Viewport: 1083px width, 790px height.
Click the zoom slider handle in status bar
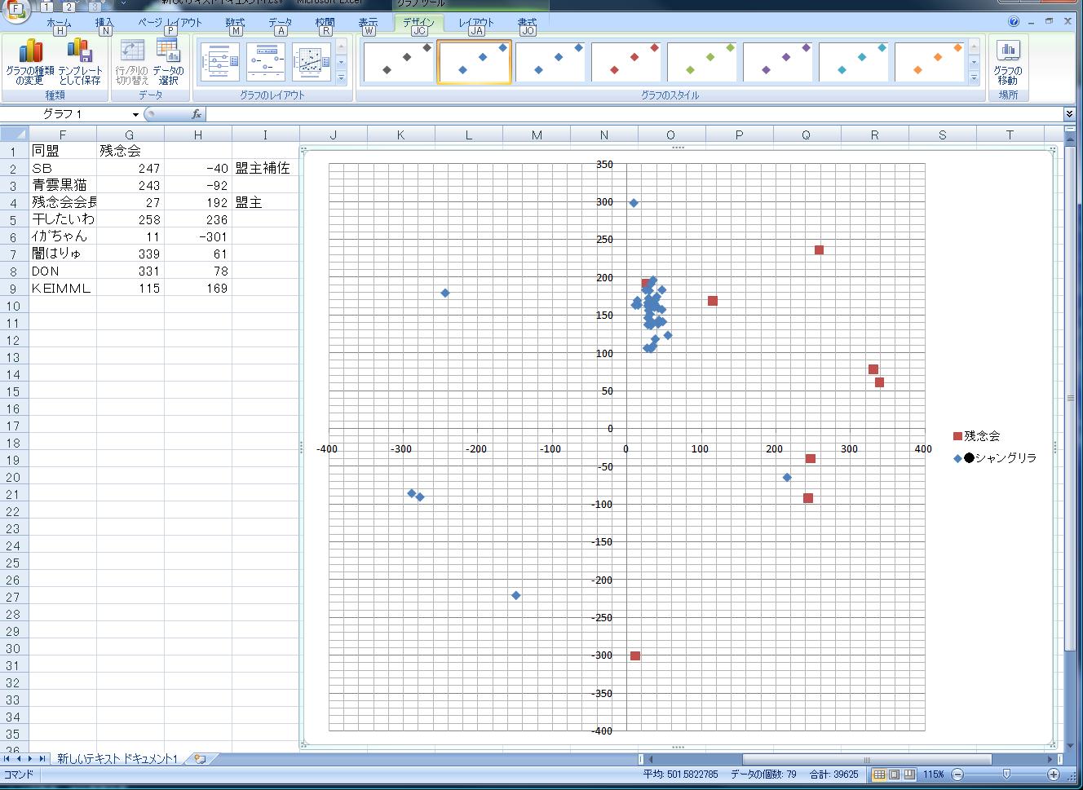(x=1006, y=774)
